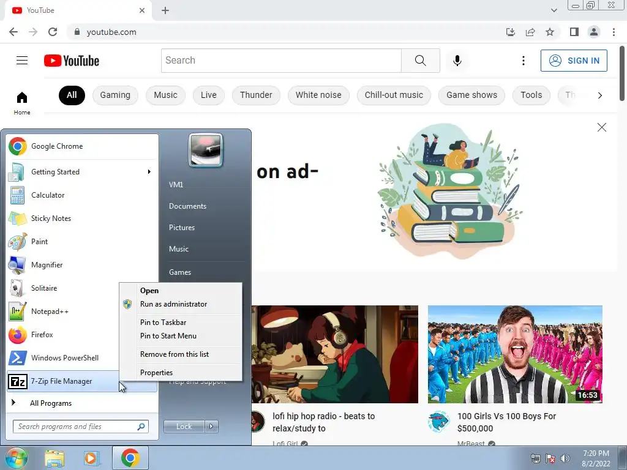Open Firefox from Start menu
627x470 pixels.
(x=64, y=335)
